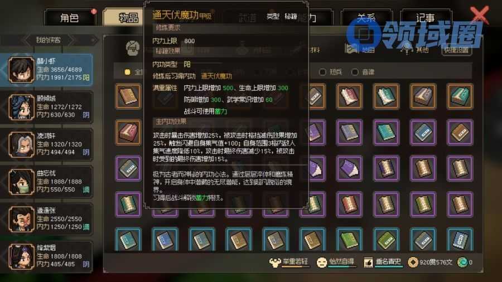Select the 其他 category icon
Viewport: 502px width, 282px height.
coord(406,48)
